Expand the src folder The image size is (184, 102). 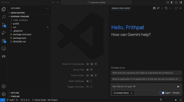click(15, 27)
